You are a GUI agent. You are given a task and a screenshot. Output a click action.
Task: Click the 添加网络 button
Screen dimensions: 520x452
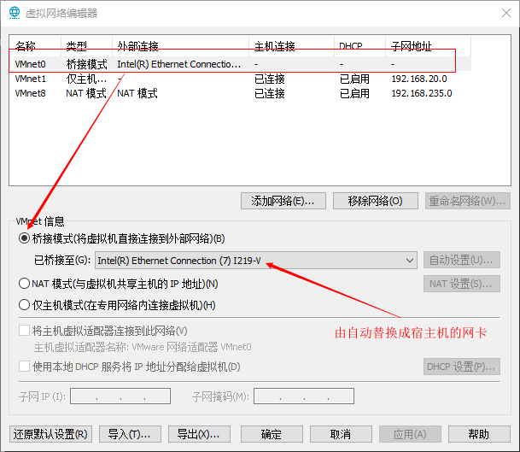(x=283, y=201)
